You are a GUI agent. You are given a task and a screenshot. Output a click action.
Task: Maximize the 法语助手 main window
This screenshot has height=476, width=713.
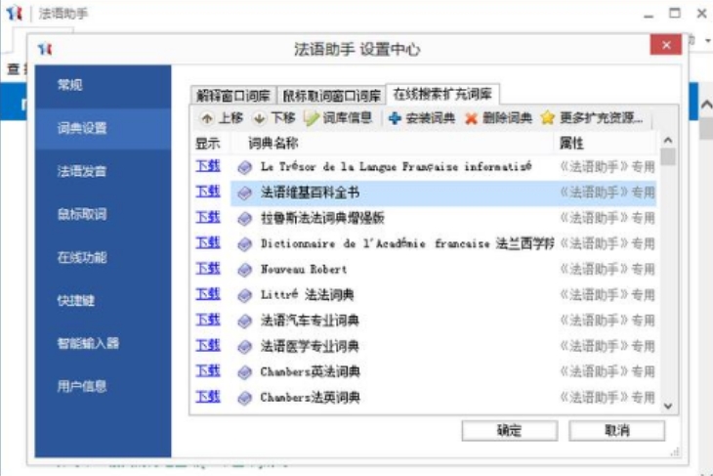(x=675, y=14)
